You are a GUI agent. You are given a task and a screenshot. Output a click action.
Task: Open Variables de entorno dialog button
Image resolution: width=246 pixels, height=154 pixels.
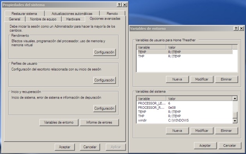(x=59, y=122)
